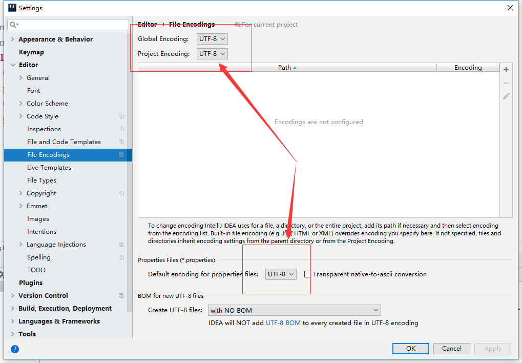Expand Languages & Frameworks section

click(12, 321)
